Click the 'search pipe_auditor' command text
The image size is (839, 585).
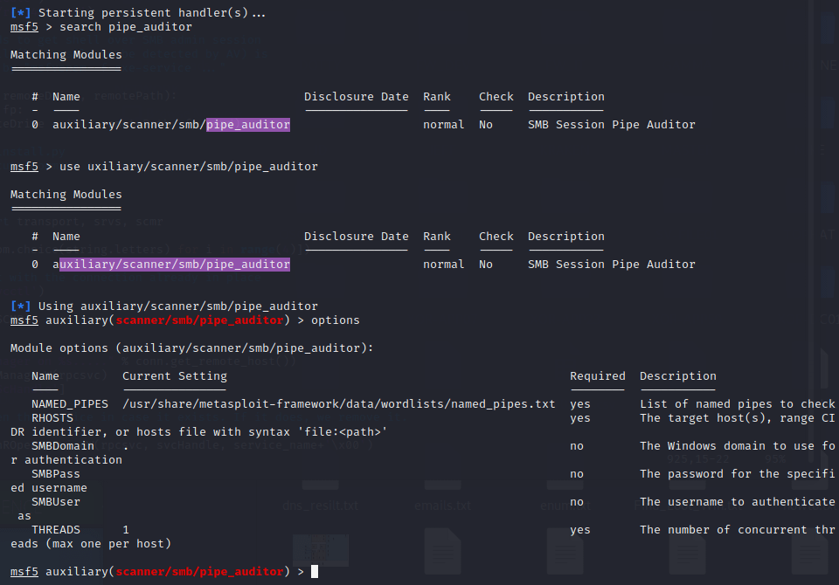(125, 27)
